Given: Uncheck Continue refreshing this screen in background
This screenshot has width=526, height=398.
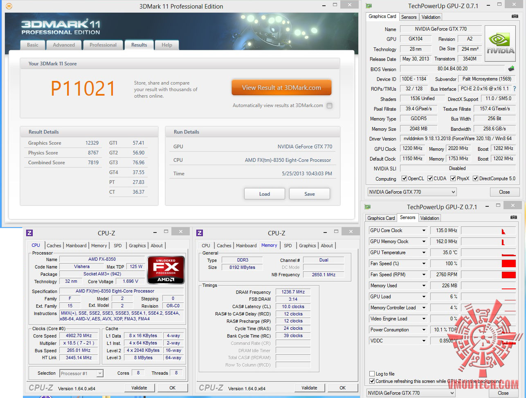Looking at the screenshot, I should click(372, 381).
